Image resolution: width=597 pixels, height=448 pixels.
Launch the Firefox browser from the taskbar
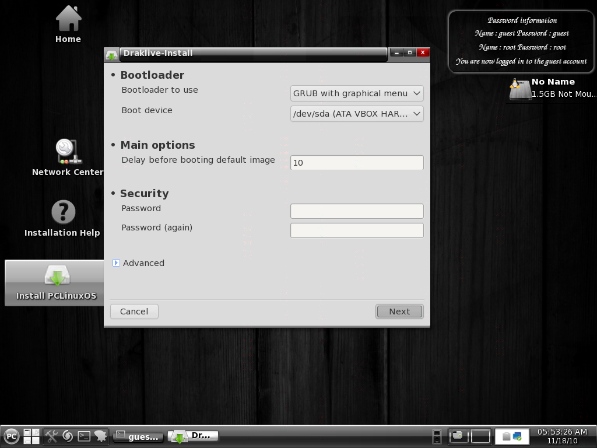click(66, 436)
